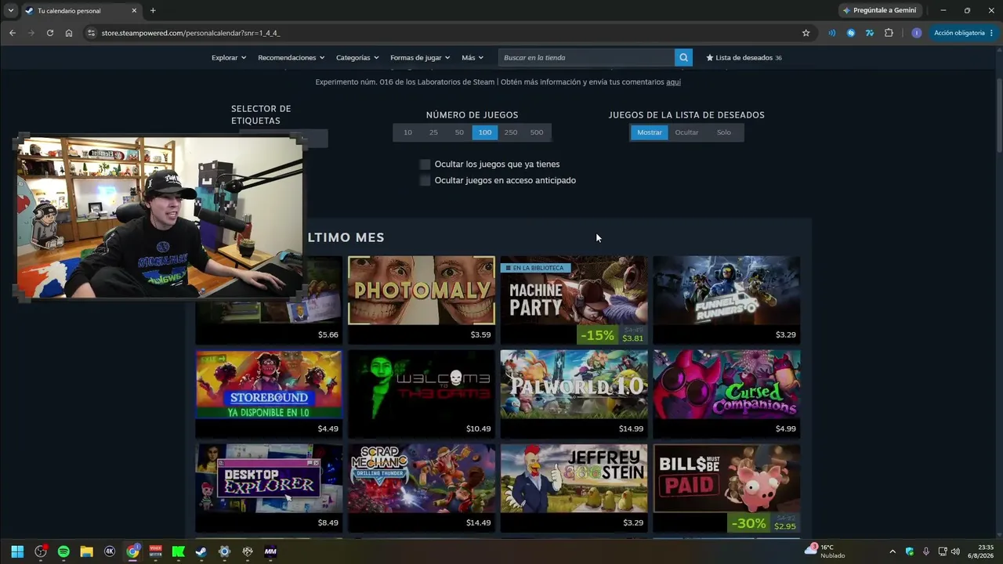
Task: Reload the page
Action: (x=50, y=33)
